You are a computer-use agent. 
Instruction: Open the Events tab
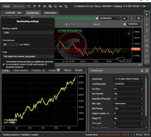79,70
